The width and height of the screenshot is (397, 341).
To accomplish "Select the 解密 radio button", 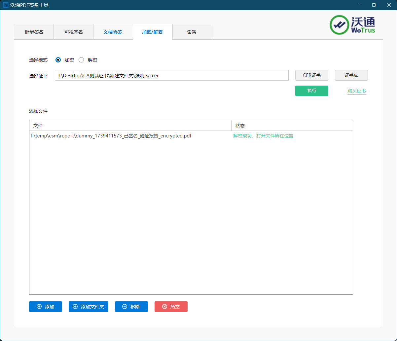I will (81, 60).
